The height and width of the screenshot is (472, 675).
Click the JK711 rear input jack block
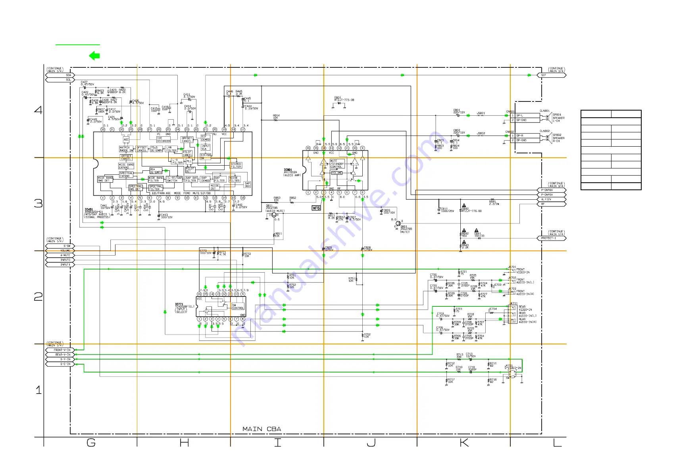click(513, 314)
